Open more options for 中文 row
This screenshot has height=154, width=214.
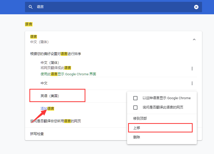(192, 83)
